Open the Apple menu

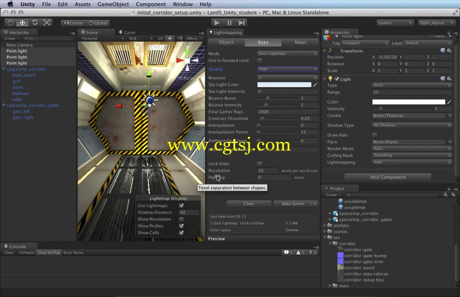10,4
